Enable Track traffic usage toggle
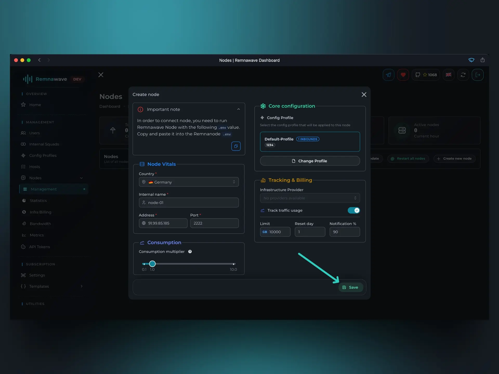The width and height of the screenshot is (499, 374). 354,210
